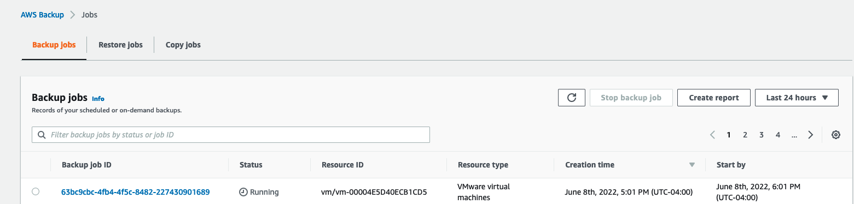
Task: Click resource ID vm/vm-00004E5D40ECB1CD5
Action: point(374,192)
